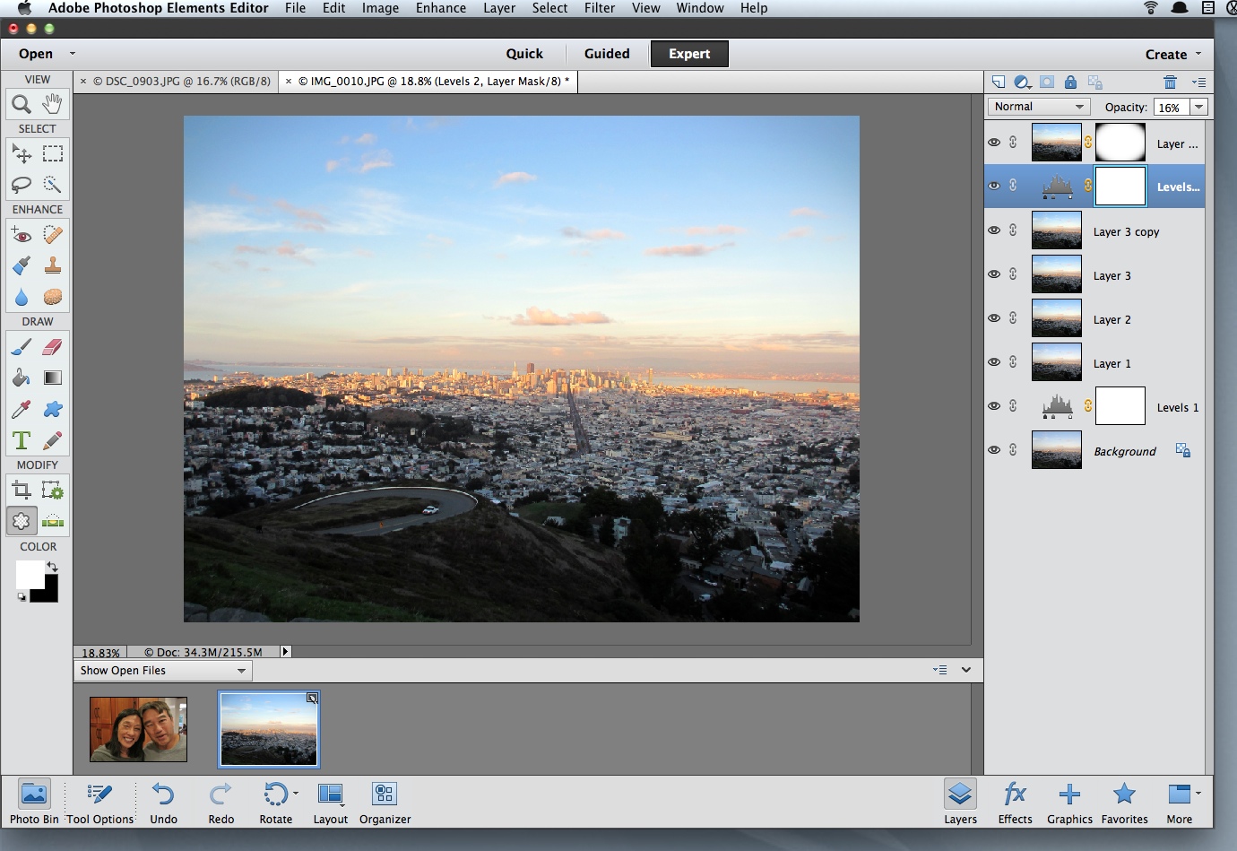Switch to the DSC_0903.JPG document tab

(x=181, y=82)
